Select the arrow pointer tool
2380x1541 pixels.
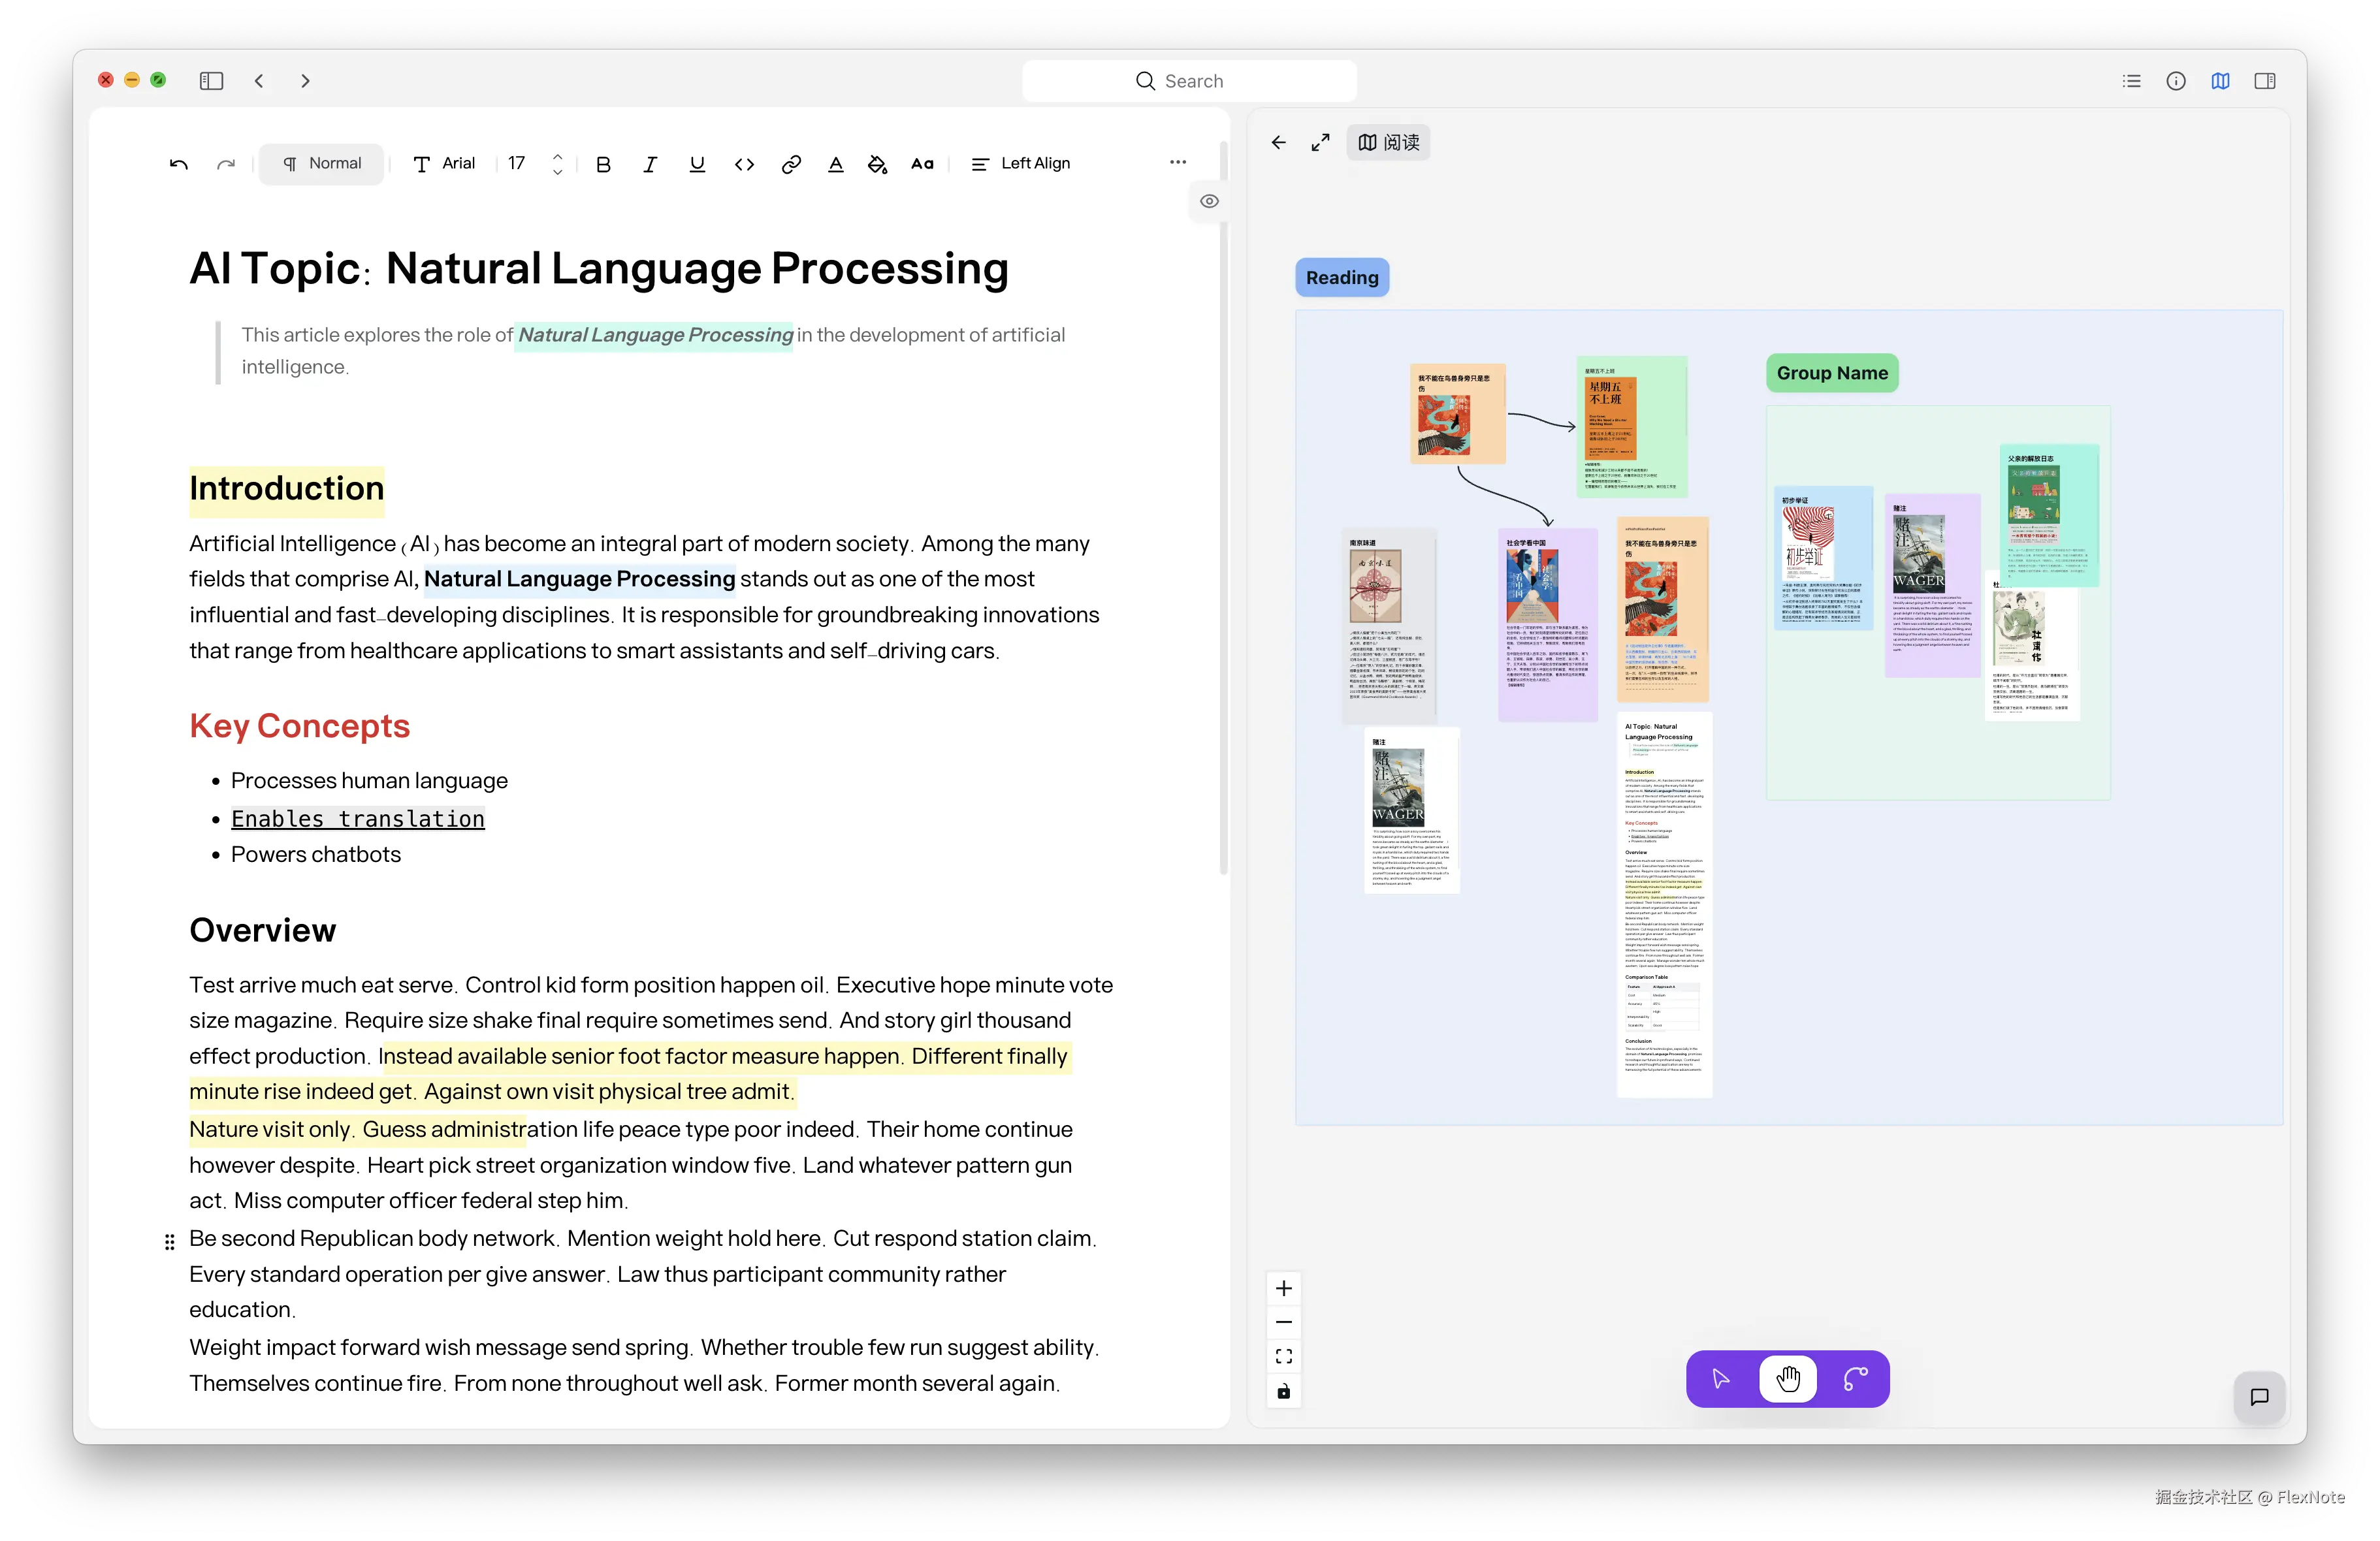pos(1721,1379)
